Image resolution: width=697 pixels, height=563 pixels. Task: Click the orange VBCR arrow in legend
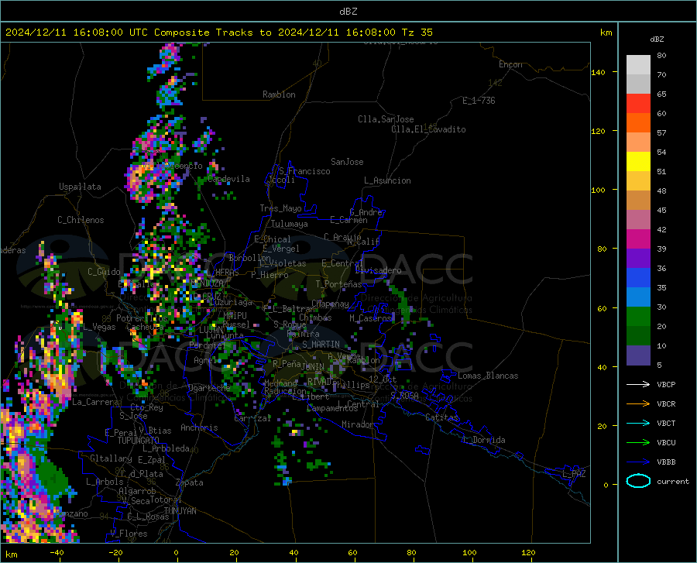[638, 403]
